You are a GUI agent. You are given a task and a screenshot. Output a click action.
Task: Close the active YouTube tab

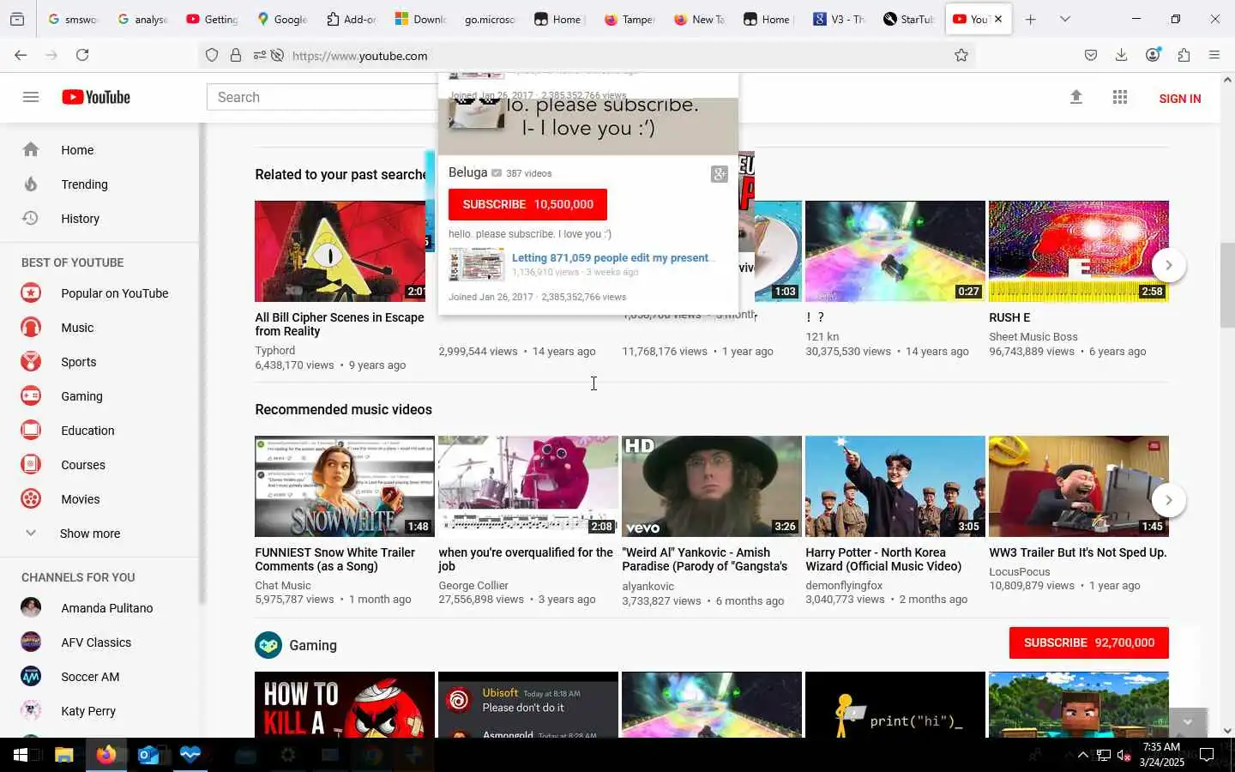pyautogui.click(x=998, y=19)
